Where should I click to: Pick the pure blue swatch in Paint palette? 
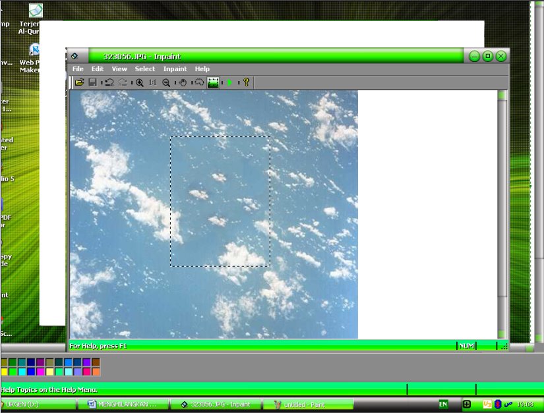(31, 372)
